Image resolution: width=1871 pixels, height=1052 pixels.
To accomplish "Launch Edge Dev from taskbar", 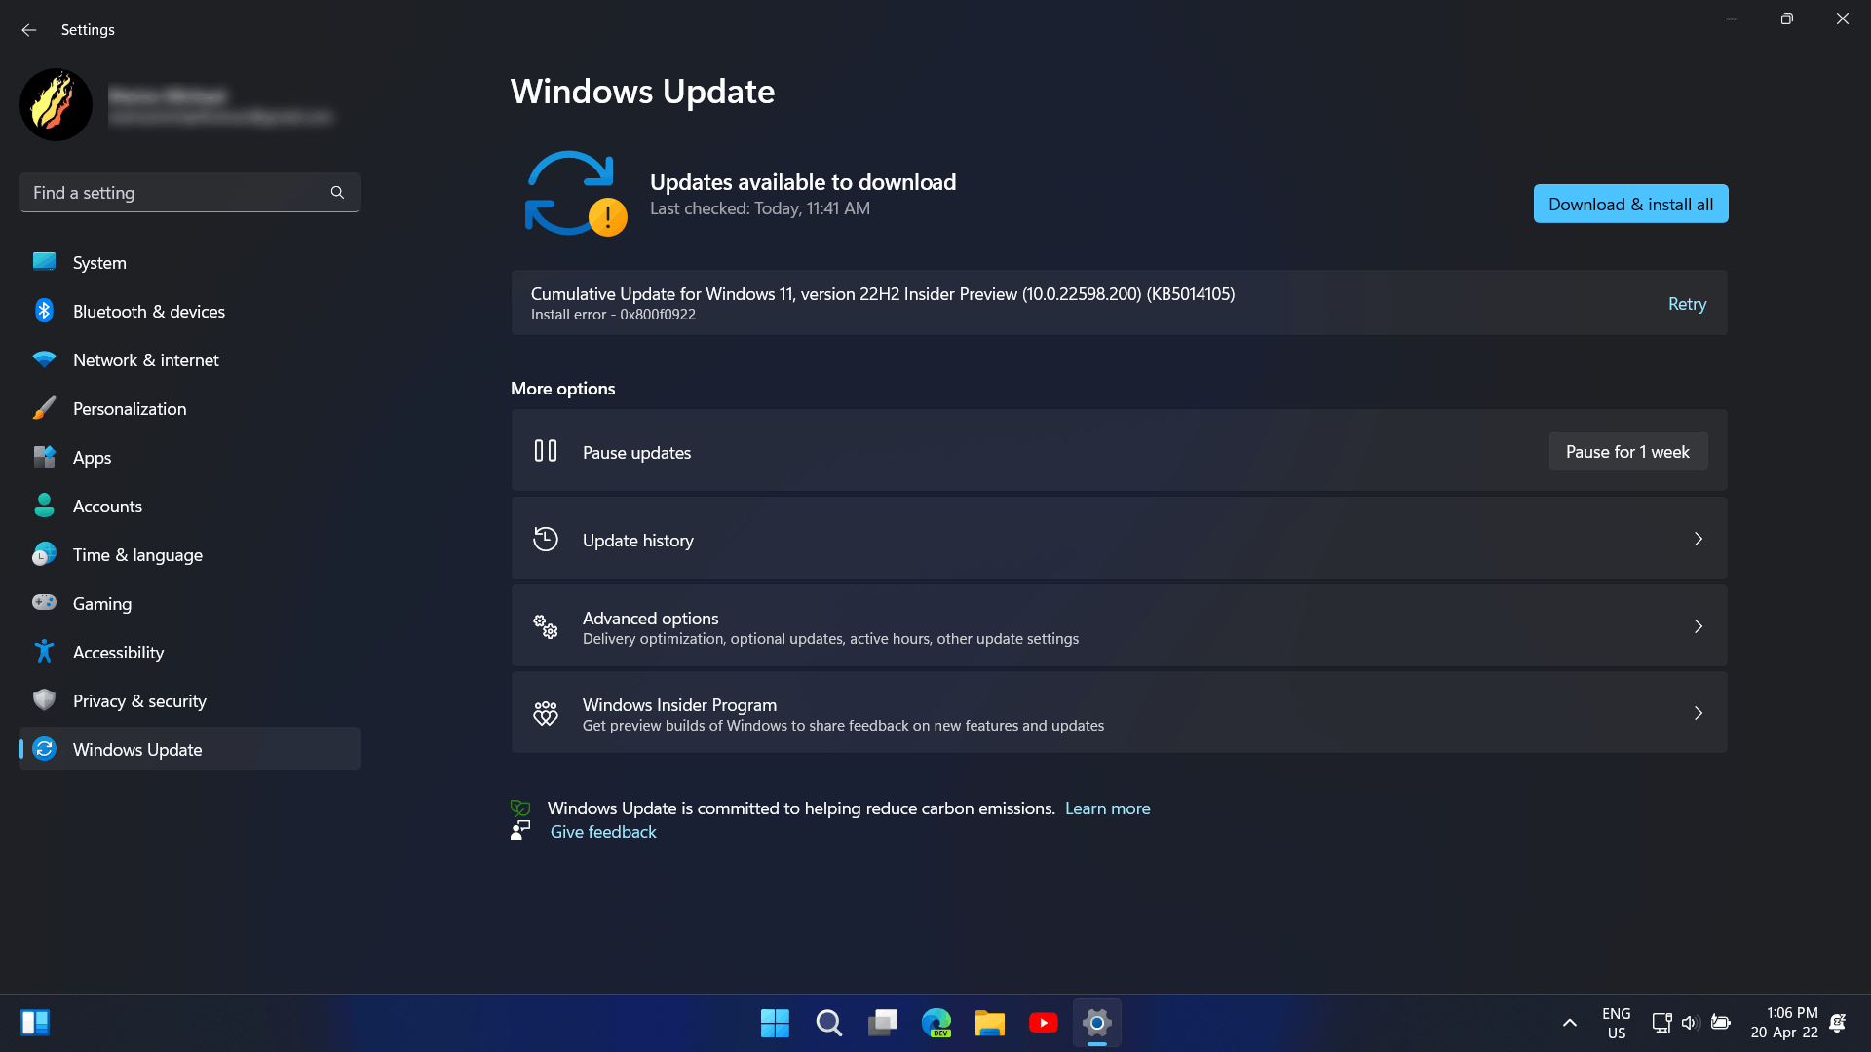I will click(x=935, y=1023).
